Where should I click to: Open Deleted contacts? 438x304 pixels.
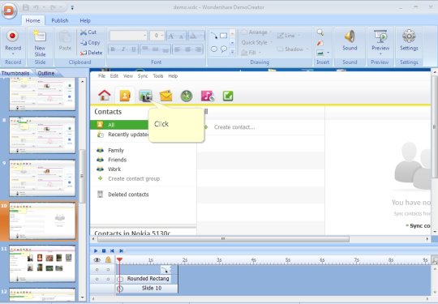128,195
